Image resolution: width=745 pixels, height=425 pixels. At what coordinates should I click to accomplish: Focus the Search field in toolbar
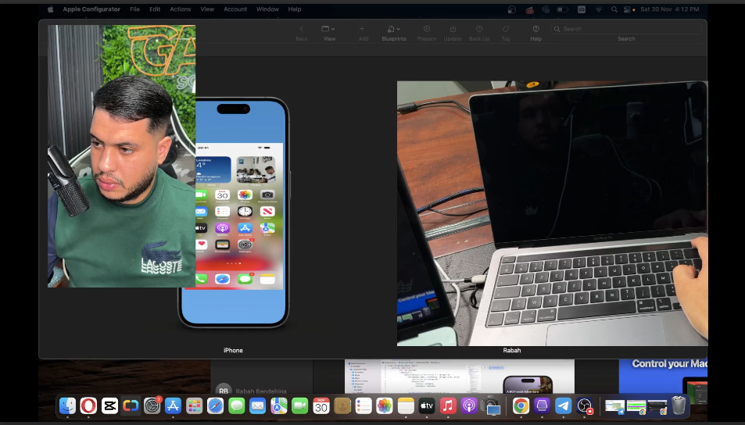coord(626,29)
